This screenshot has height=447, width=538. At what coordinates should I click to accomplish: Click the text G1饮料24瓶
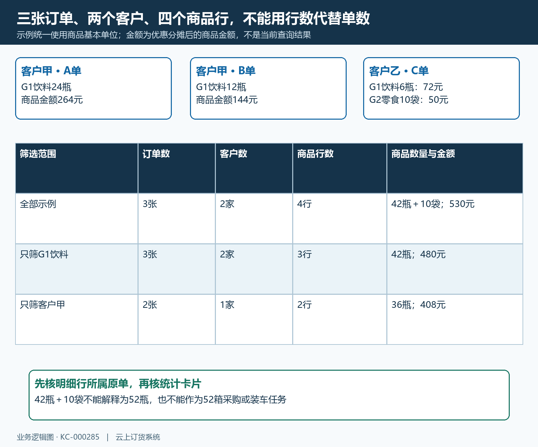46,87
